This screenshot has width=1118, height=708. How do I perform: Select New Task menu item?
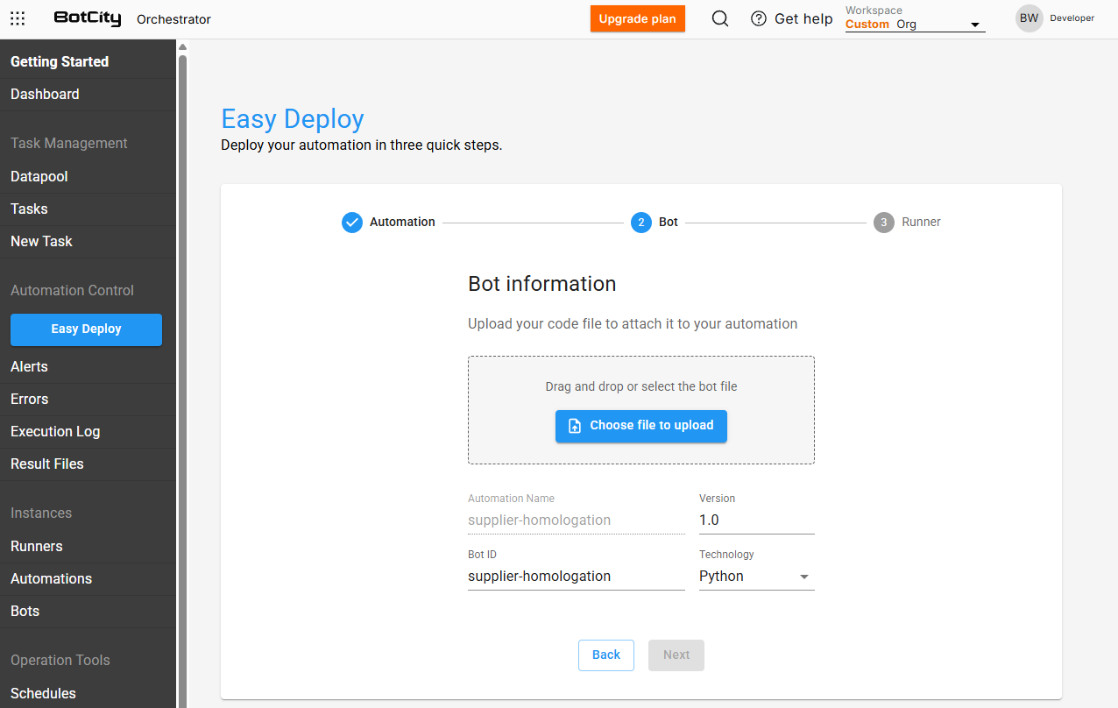coord(41,242)
